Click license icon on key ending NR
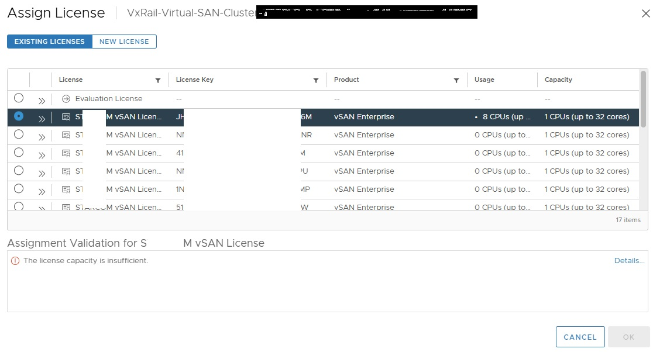Image resolution: width=653 pixels, height=352 pixels. coord(66,135)
